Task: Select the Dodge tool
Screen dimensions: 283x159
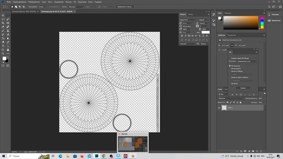Action: 3,42
